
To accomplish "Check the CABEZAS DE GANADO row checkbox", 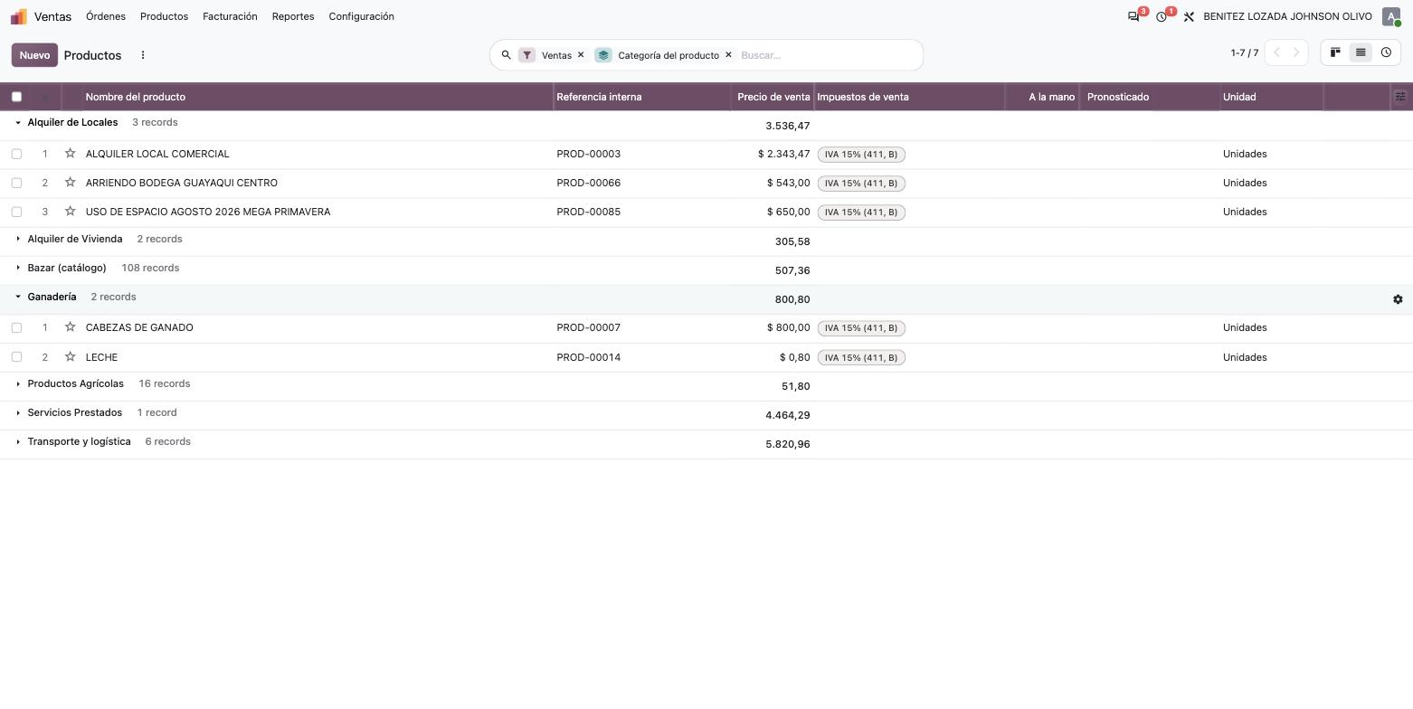I will [16, 327].
